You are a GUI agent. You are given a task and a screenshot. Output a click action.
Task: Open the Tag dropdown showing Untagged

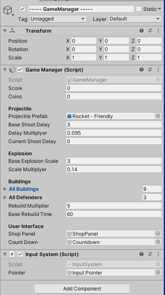pyautogui.click(x=58, y=19)
